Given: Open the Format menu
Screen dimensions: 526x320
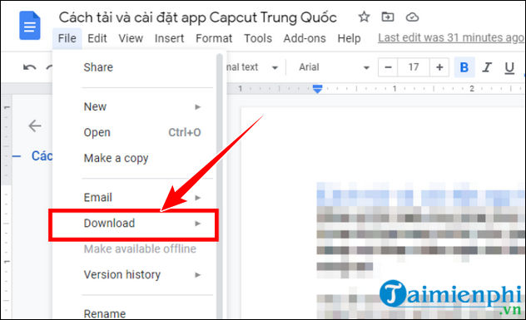Looking at the screenshot, I should click(214, 38).
